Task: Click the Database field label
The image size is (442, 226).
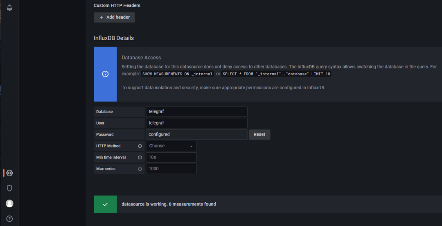Action: point(105,112)
